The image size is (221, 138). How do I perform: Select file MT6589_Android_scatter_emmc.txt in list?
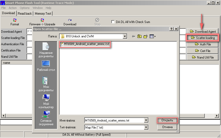click(x=85, y=44)
